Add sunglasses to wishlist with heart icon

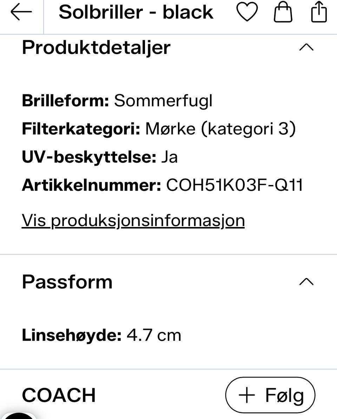point(247,12)
